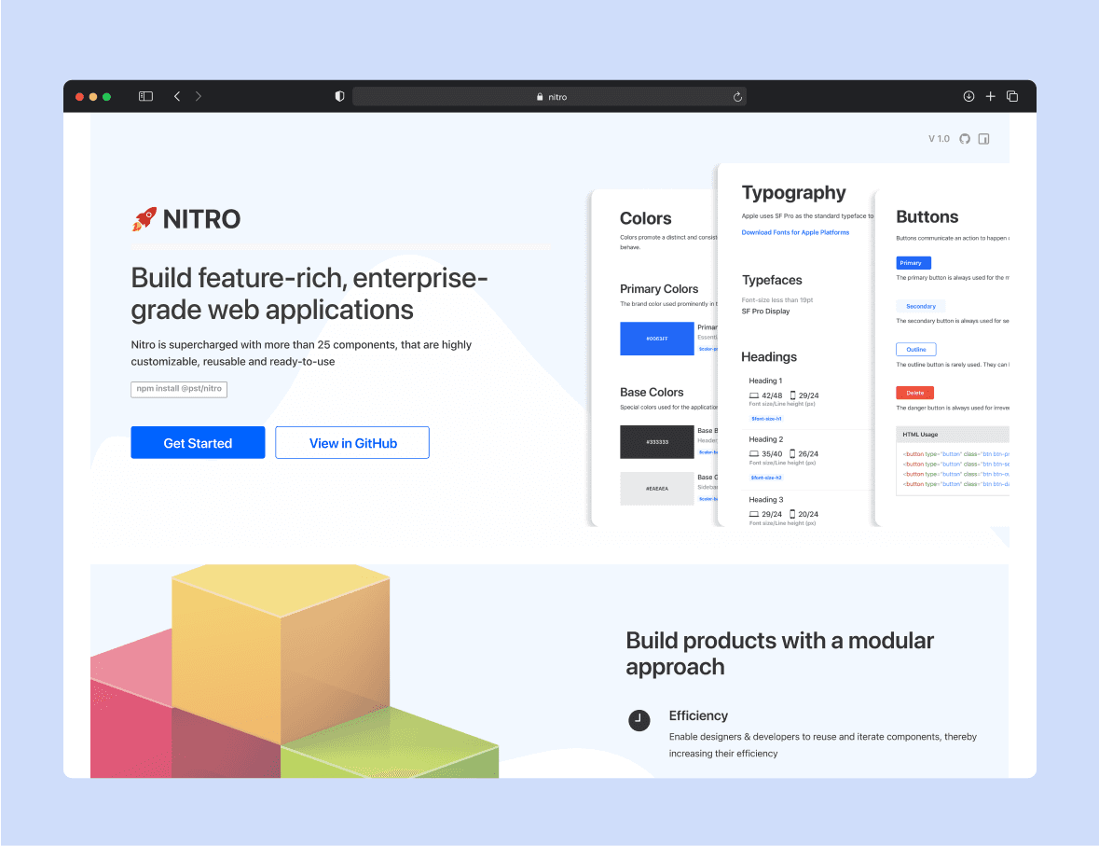The height and width of the screenshot is (846, 1099).
Task: Click the V 1.0 version label
Action: click(x=939, y=139)
